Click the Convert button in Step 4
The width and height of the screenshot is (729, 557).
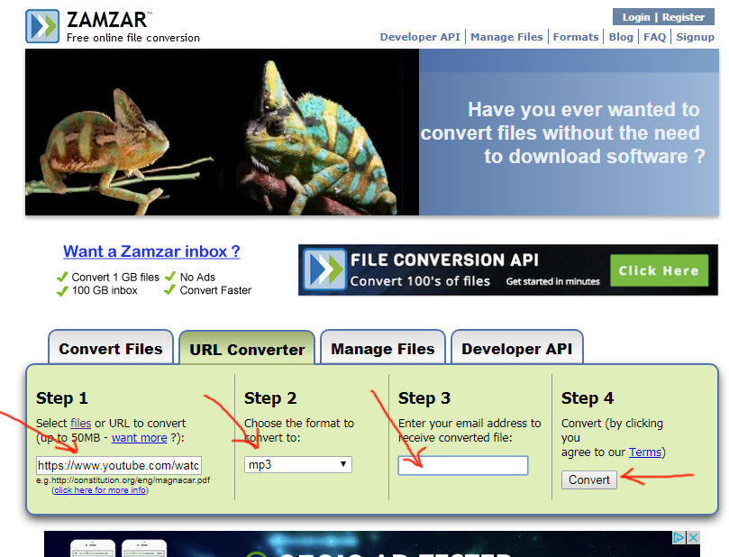click(589, 479)
